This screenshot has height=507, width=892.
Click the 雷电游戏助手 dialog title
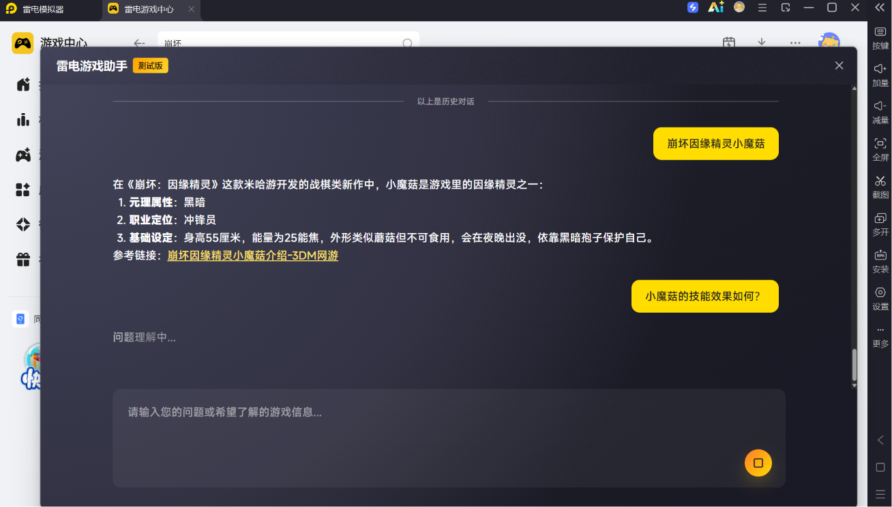point(92,66)
